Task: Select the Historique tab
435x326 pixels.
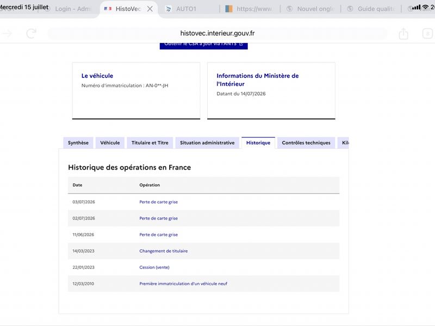Action: click(258, 143)
